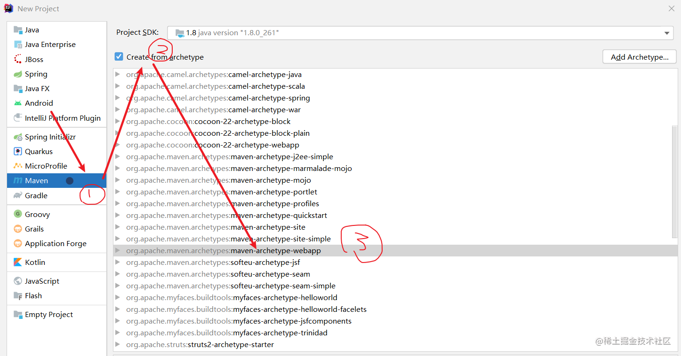
Task: Select softeu-archetype-seam archetype
Action: tap(218, 274)
